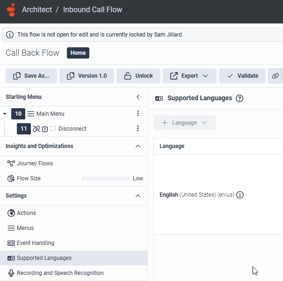This screenshot has width=283, height=281.
Task: Click the Journey Flows icon
Action: pyautogui.click(x=11, y=163)
